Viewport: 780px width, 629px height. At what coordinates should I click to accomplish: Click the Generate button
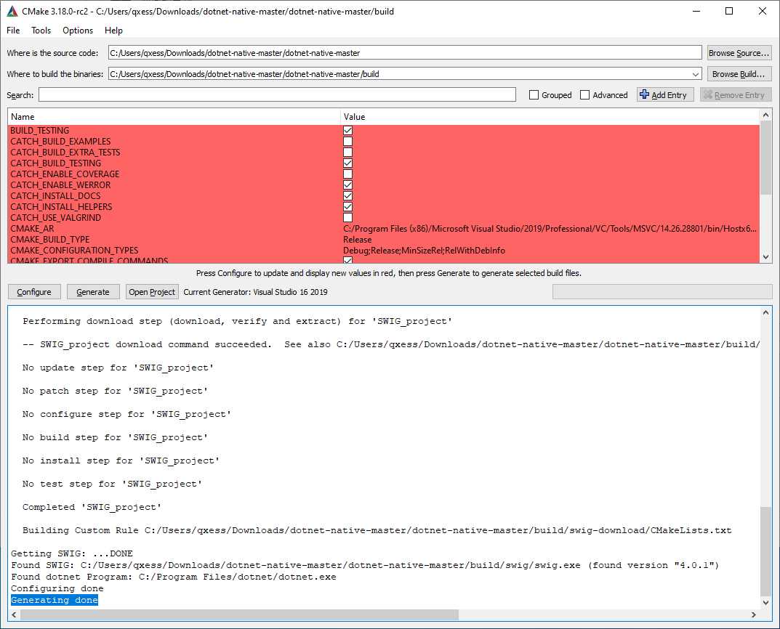(x=93, y=292)
